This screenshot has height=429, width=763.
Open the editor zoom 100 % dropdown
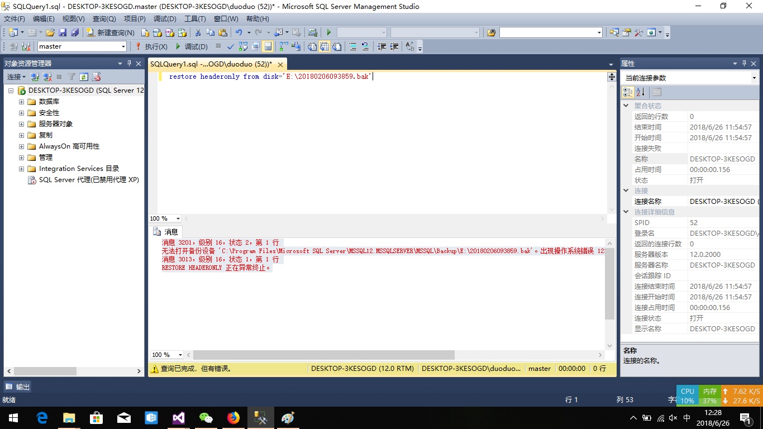178,218
